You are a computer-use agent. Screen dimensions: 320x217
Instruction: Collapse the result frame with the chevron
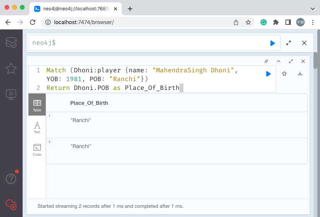tap(279, 61)
